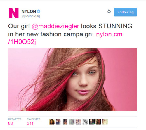Open the second avatar with two people
Screen dimensions: 146x130
[58, 122]
